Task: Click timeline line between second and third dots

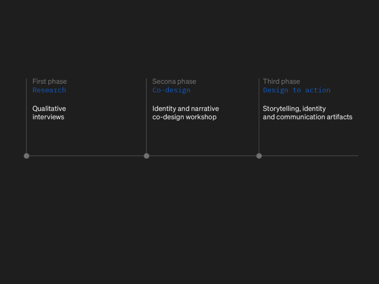Action: 203,156
